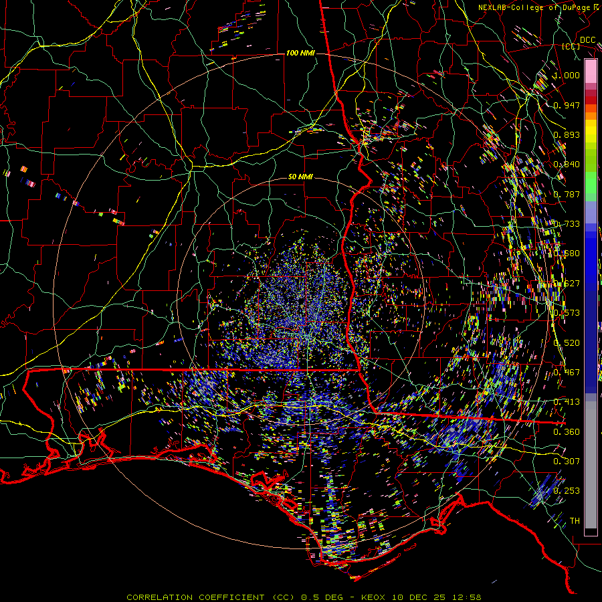602x602 pixels.
Task: Click the 0.893 scale value
Action: click(567, 134)
